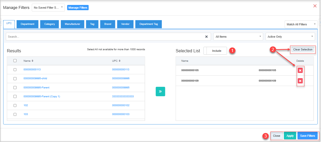The width and height of the screenshot is (321, 142).
Task: Sort results by UPC column arrows
Action: click(x=119, y=61)
